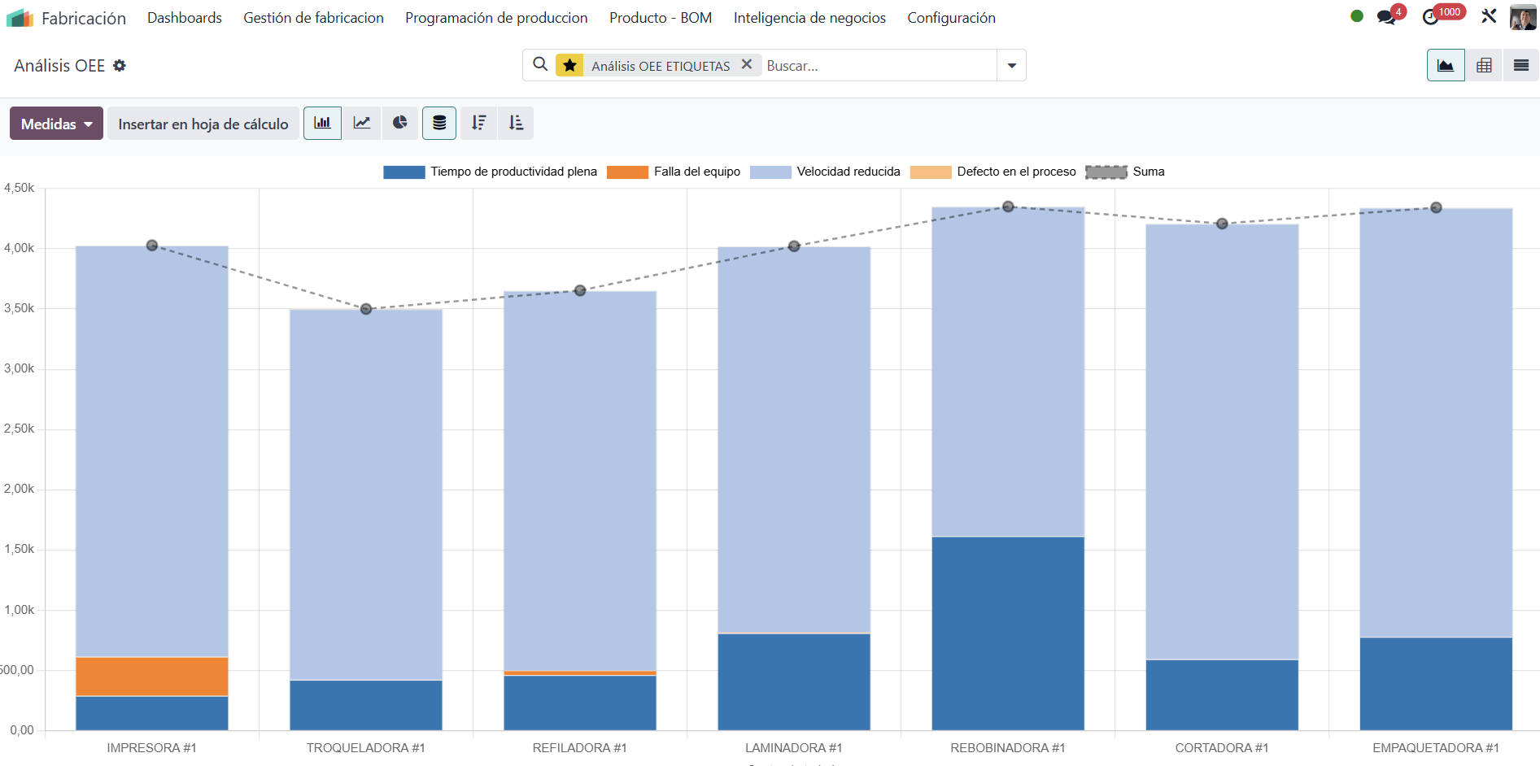This screenshot has width=1540, height=766.
Task: Open the conversations messages icon
Action: (x=1386, y=17)
